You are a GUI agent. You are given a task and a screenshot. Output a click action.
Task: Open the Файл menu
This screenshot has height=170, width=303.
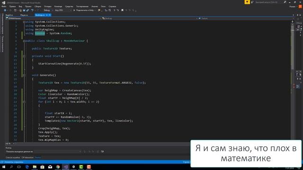(x=4, y=6)
